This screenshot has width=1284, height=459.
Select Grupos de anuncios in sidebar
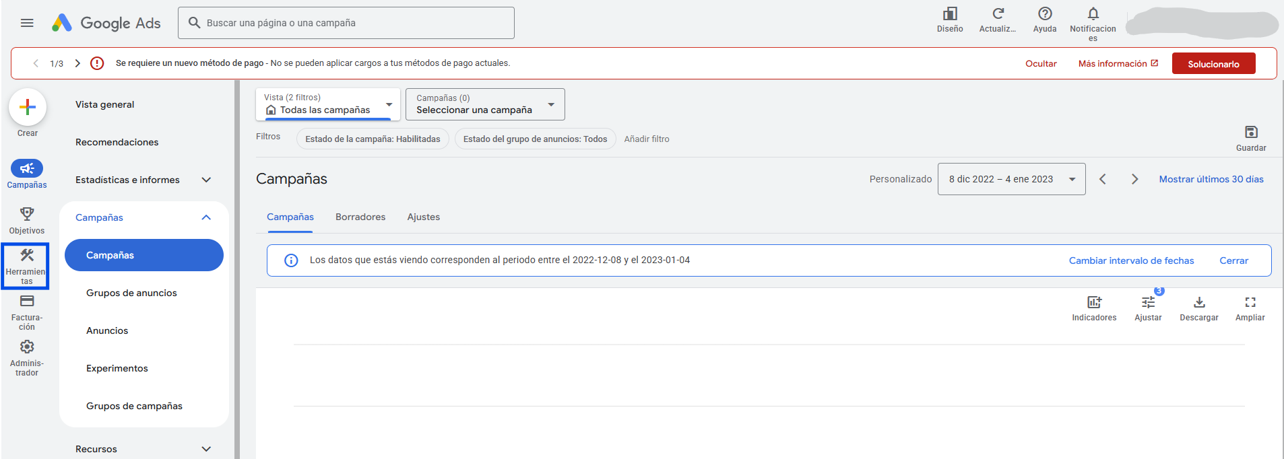(131, 293)
